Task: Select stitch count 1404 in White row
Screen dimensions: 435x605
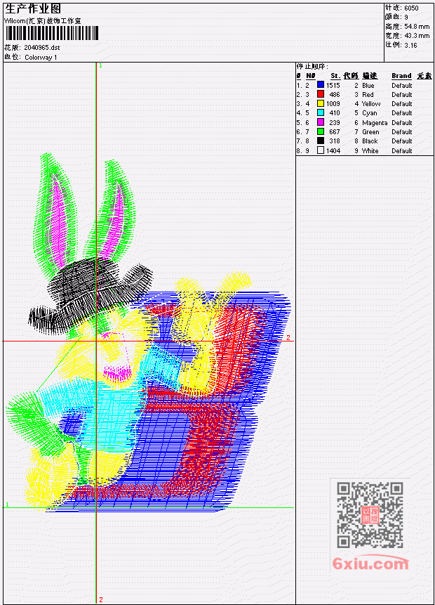Action: click(333, 151)
